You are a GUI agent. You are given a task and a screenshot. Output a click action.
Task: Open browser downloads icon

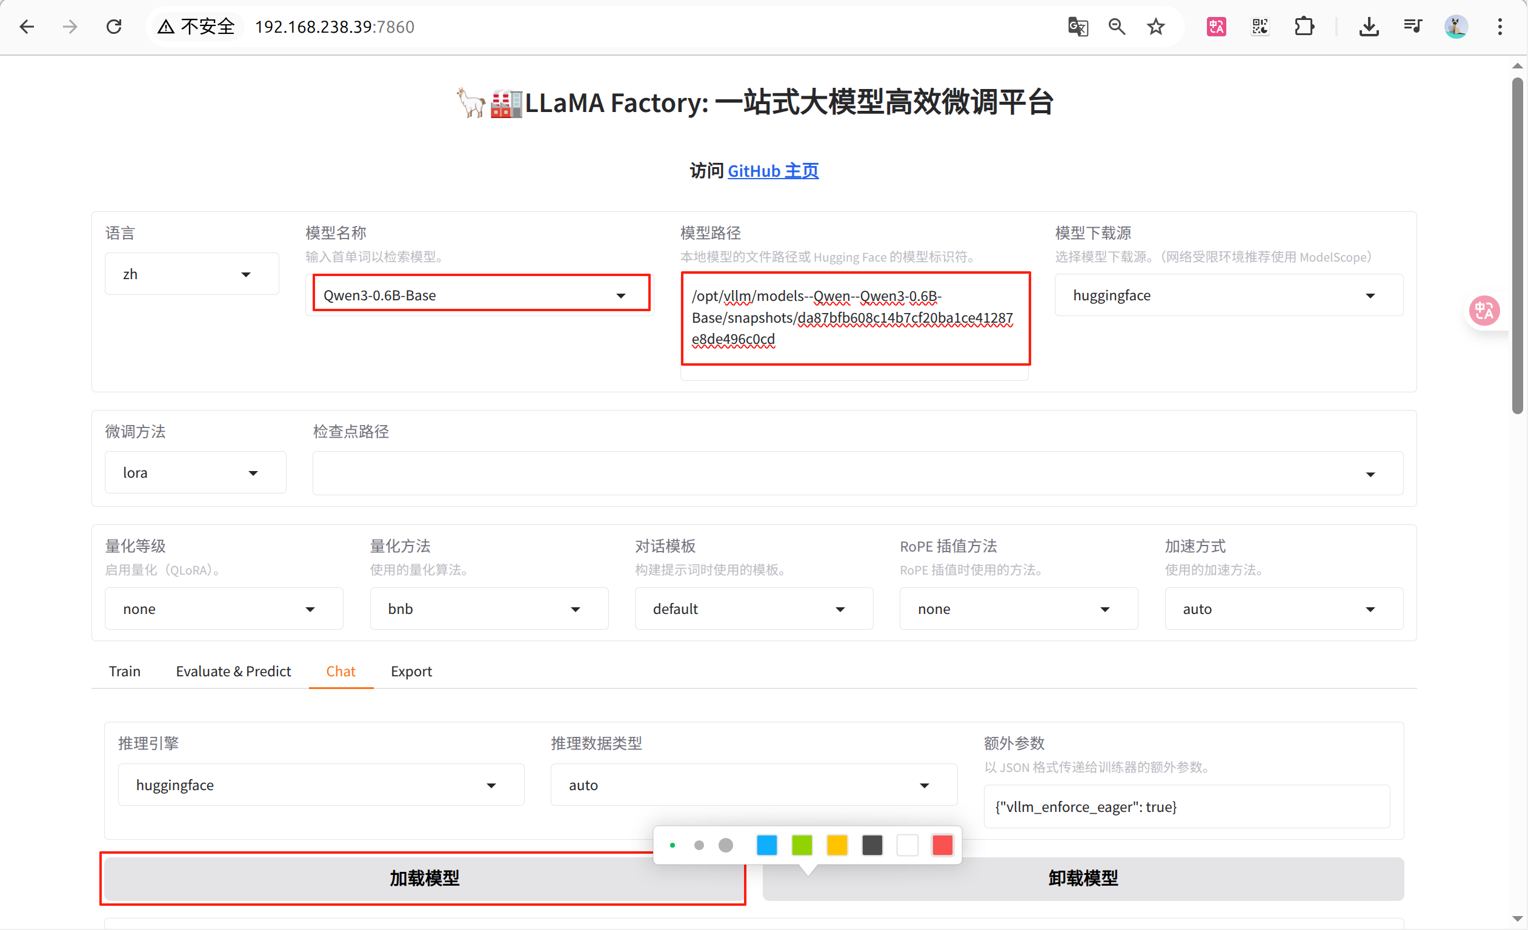coord(1369,27)
